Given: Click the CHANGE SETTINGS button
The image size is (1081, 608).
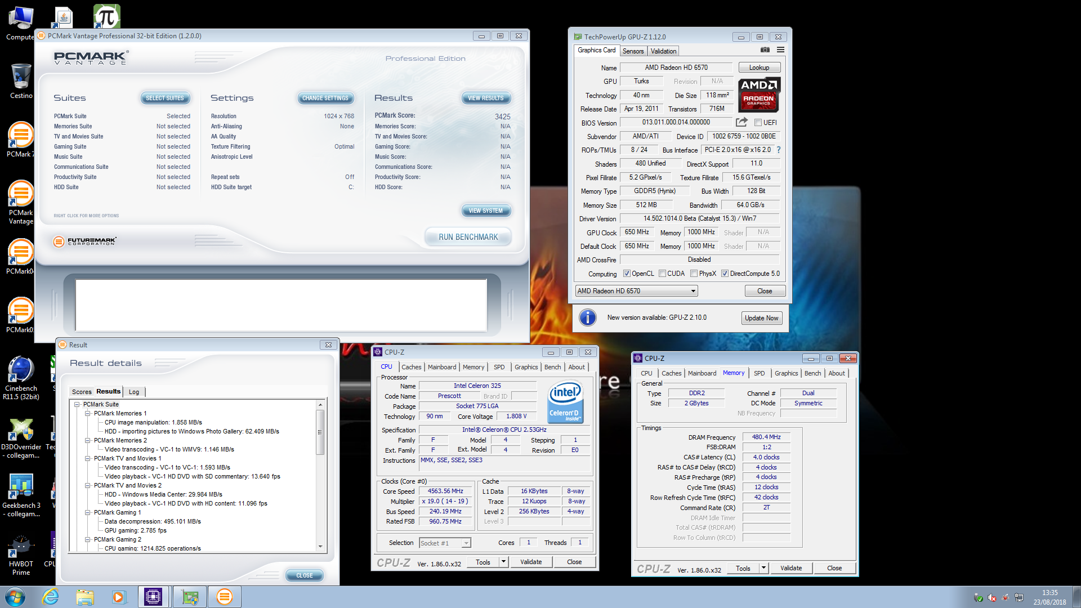Looking at the screenshot, I should (x=325, y=98).
